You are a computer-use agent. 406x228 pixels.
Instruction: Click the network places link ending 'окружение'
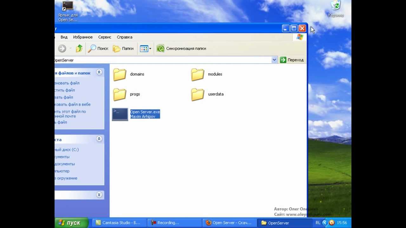66,178
